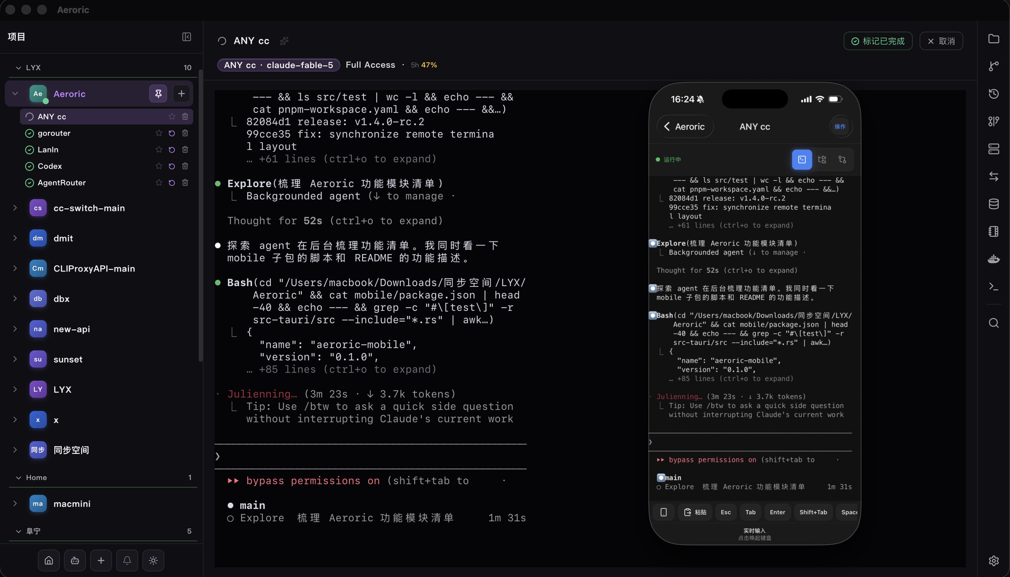Open the history clock icon in right sidebar
The width and height of the screenshot is (1010, 577).
993,94
